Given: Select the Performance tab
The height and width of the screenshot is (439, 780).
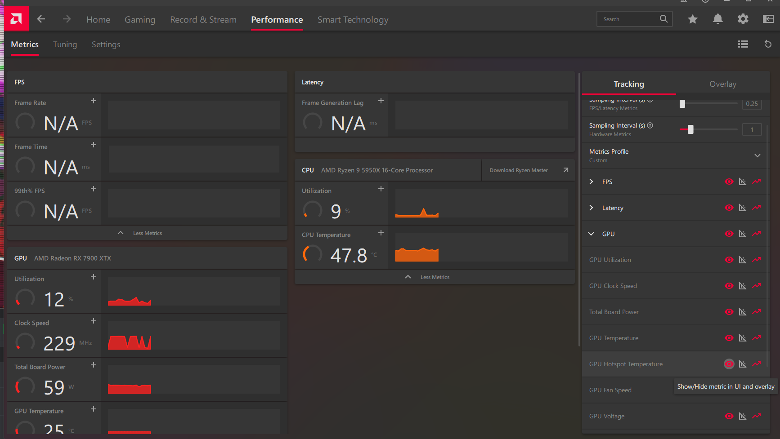Looking at the screenshot, I should [x=277, y=20].
